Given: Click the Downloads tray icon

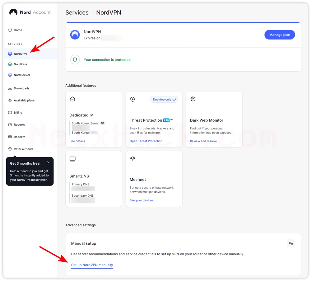Looking at the screenshot, I should tap(10, 88).
